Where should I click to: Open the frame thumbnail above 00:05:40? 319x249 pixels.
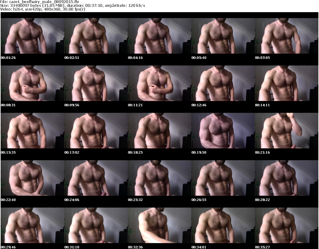coord(223,36)
